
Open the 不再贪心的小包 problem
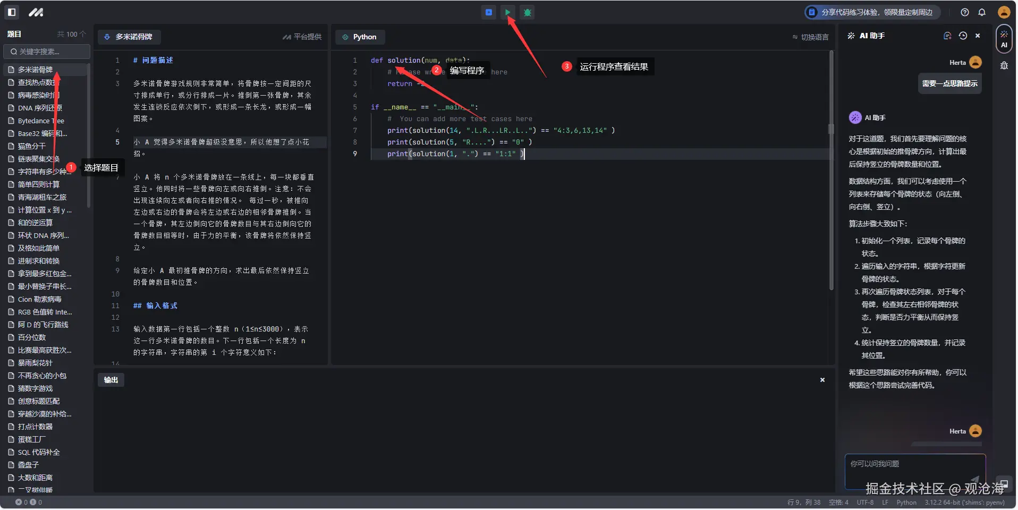(45, 376)
